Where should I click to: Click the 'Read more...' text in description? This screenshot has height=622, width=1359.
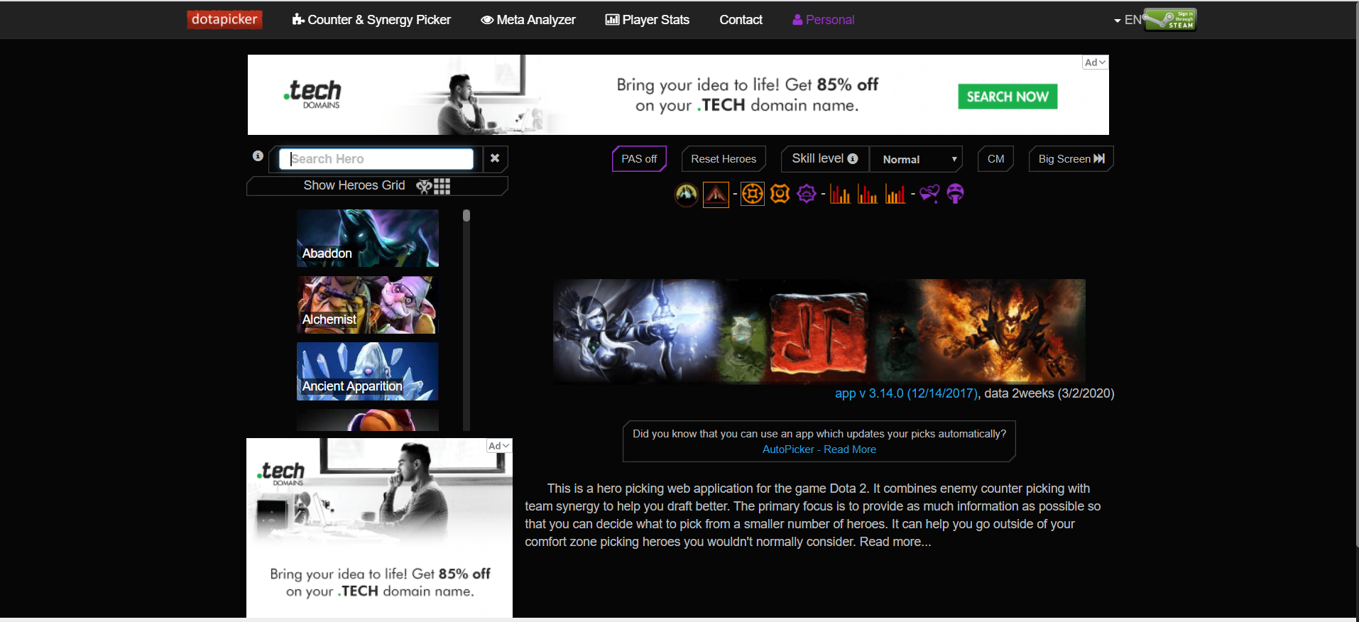pyautogui.click(x=895, y=542)
